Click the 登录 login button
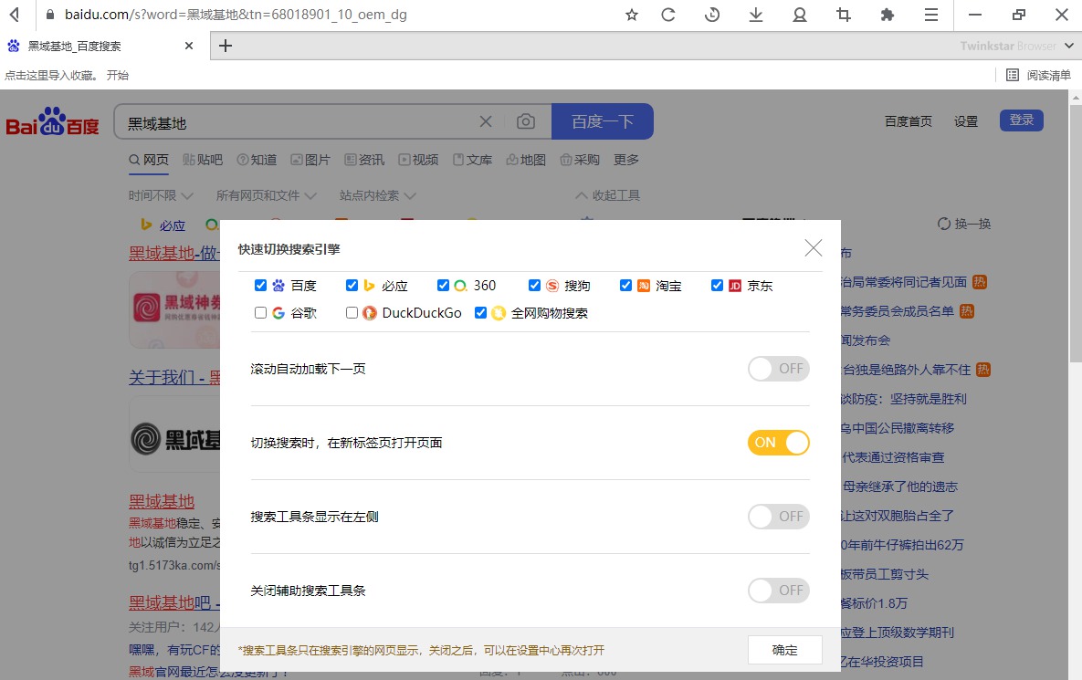Image resolution: width=1082 pixels, height=680 pixels. 1021,120
